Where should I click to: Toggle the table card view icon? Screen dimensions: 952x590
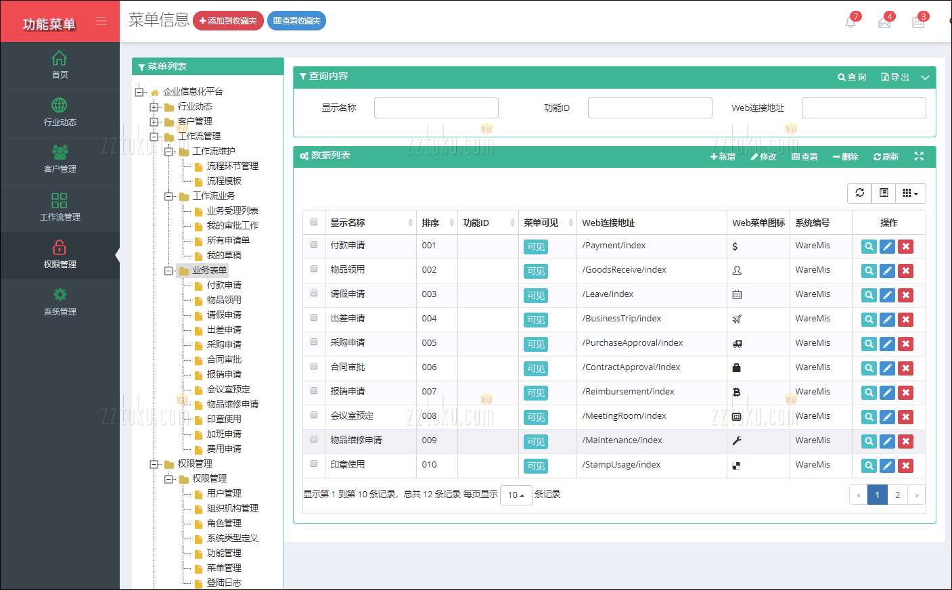884,193
